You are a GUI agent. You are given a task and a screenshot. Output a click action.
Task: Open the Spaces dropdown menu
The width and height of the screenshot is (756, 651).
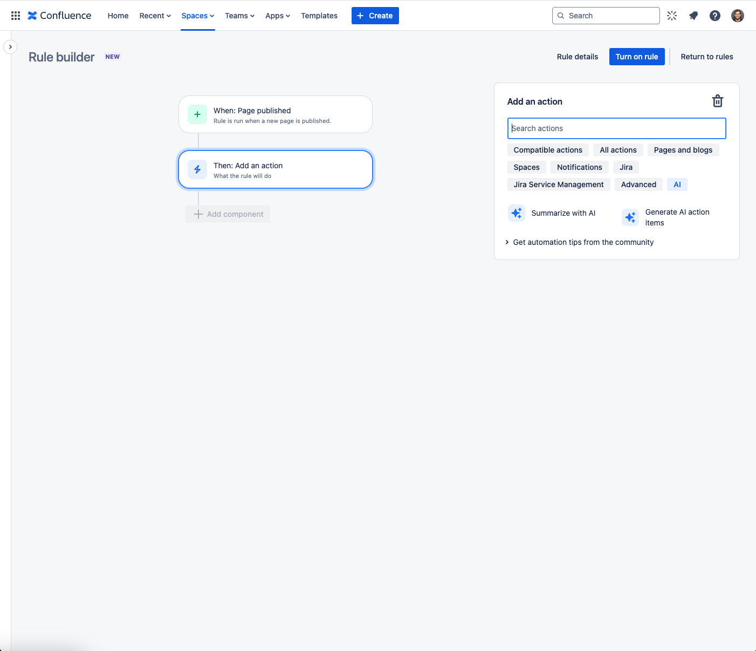pyautogui.click(x=197, y=16)
